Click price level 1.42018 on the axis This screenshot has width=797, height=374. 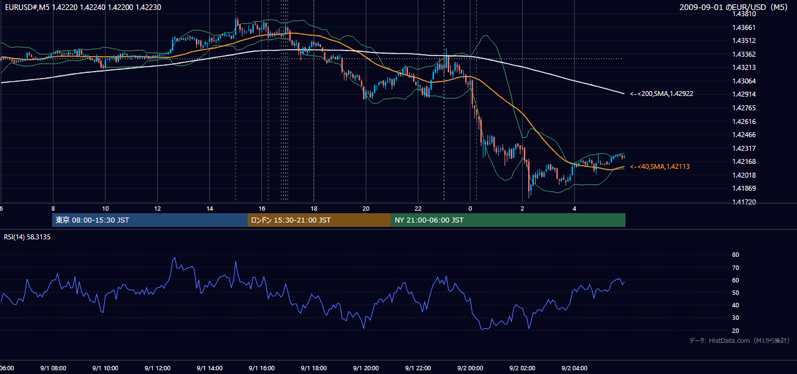(745, 175)
